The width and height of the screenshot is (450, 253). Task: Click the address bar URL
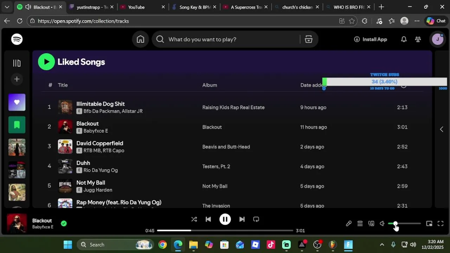click(83, 21)
